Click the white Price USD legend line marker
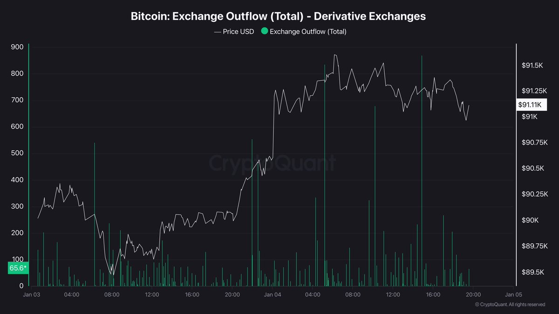The width and height of the screenshot is (559, 314). pos(217,32)
